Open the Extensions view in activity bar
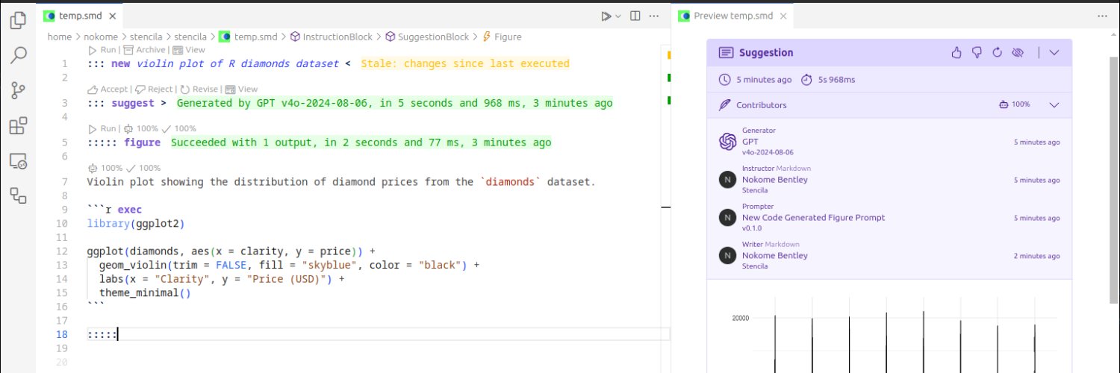This screenshot has width=1120, height=373. (x=18, y=125)
